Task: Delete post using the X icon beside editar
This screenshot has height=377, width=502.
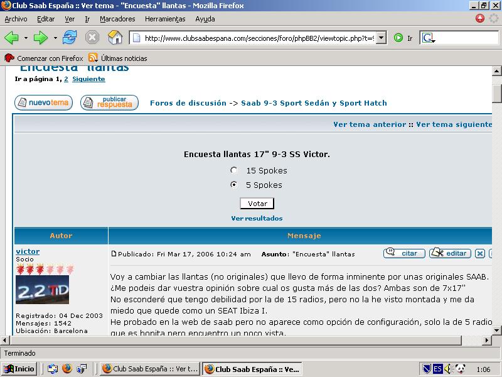Action: (x=480, y=254)
